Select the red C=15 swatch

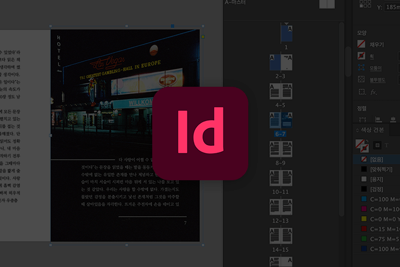[377, 229]
